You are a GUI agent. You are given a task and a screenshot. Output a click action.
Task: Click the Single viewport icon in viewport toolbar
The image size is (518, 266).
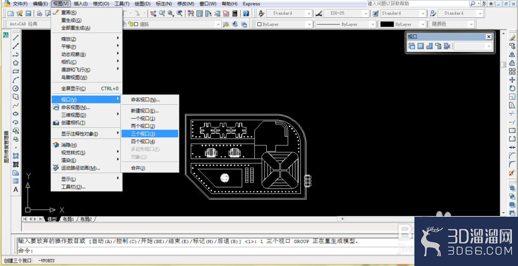[421, 46]
